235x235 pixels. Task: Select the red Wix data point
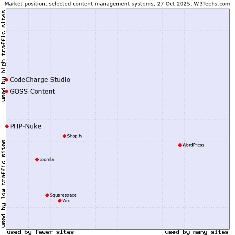coord(60,201)
